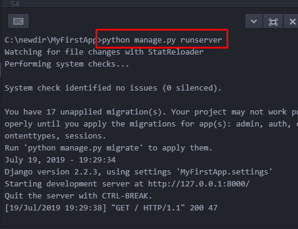The height and width of the screenshot is (229, 298).
Task: Click line number 54 in the editor gutter
Action: 15,4
